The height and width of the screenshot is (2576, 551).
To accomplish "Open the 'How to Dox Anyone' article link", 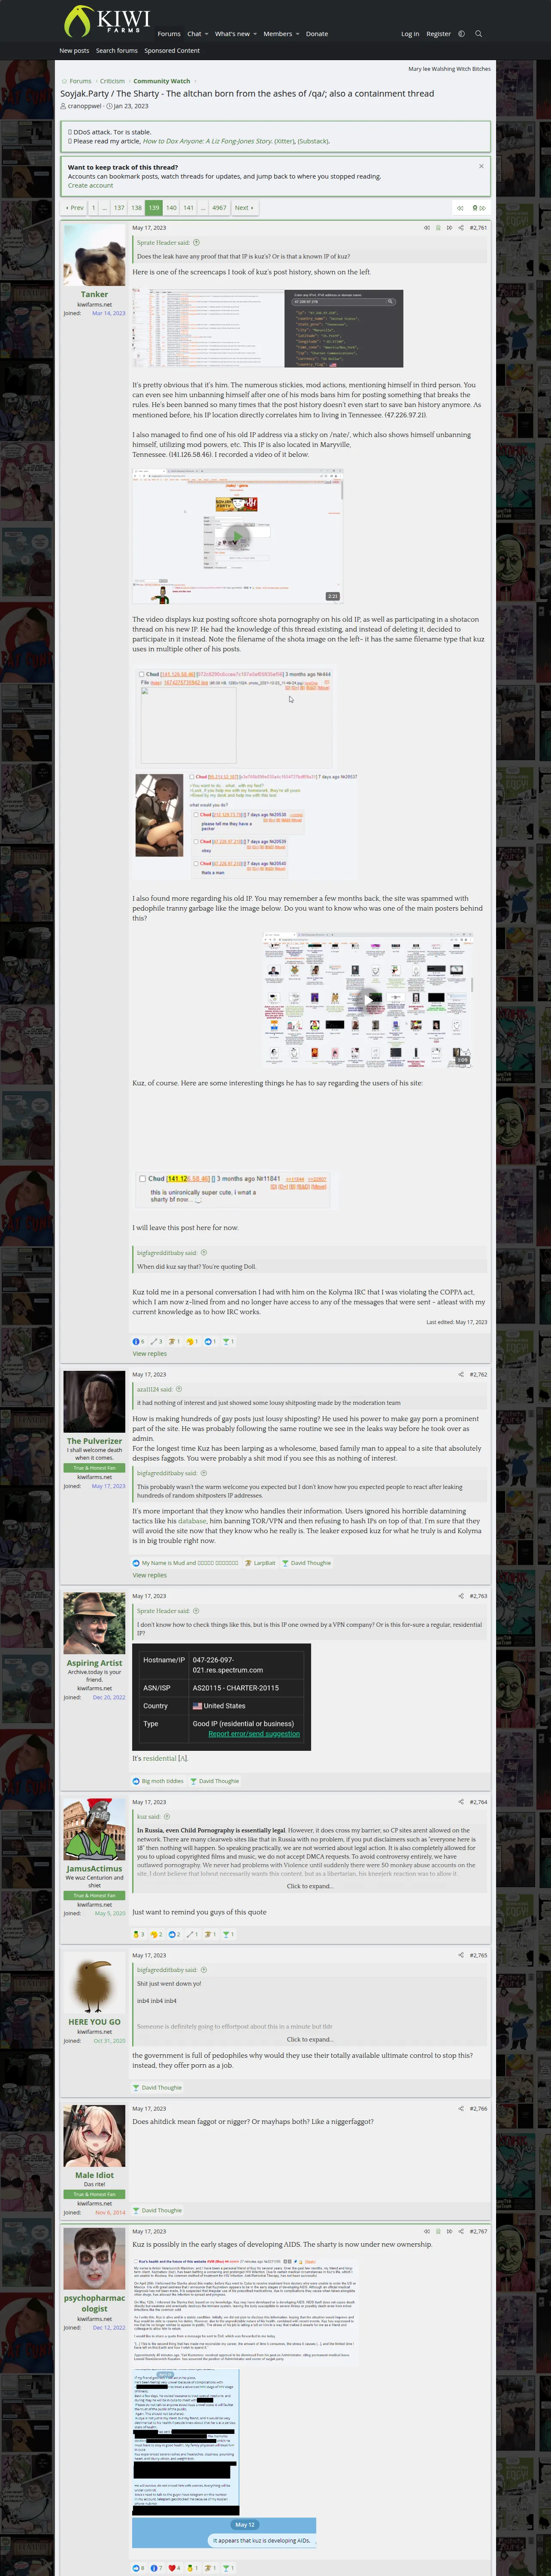I will 207,141.
